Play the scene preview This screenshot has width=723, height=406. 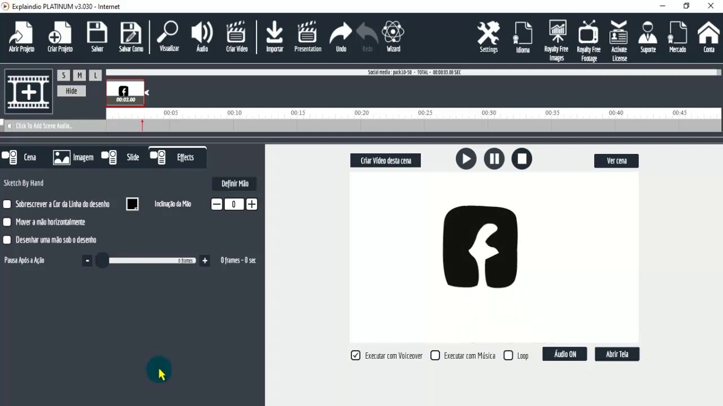pos(466,159)
